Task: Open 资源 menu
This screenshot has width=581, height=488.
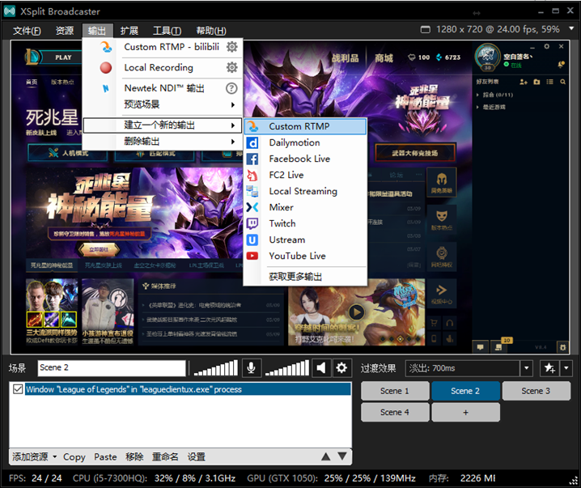Action: [65, 31]
